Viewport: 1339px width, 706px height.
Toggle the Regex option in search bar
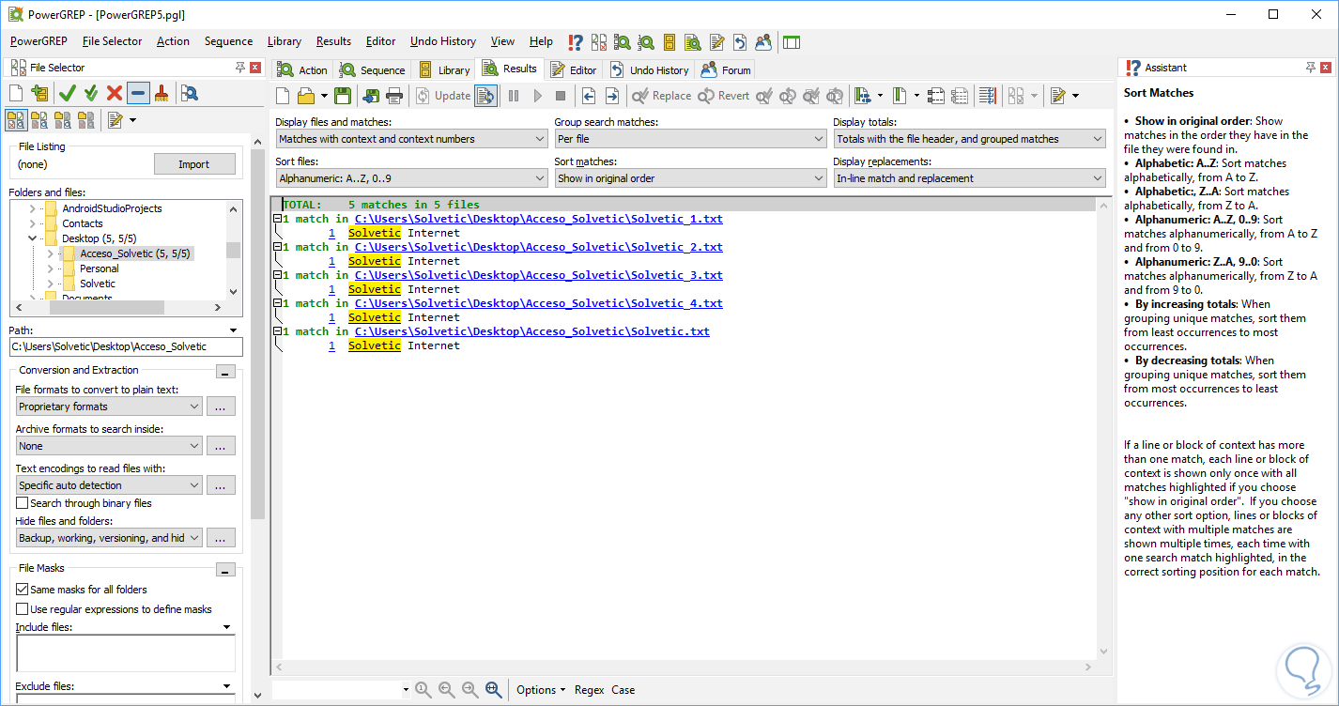590,690
